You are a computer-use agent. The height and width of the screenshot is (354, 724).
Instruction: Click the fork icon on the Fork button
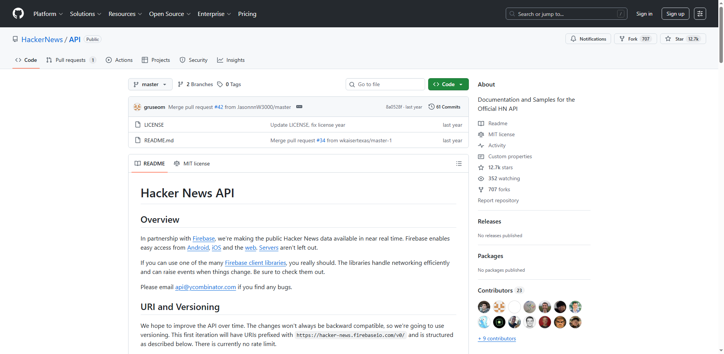622,39
